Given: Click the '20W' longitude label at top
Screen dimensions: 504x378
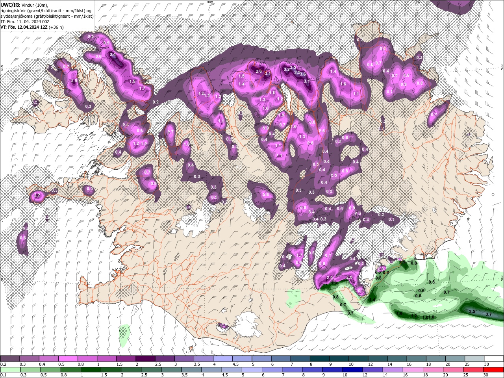Looking at the screenshot, I should tap(209, 2).
